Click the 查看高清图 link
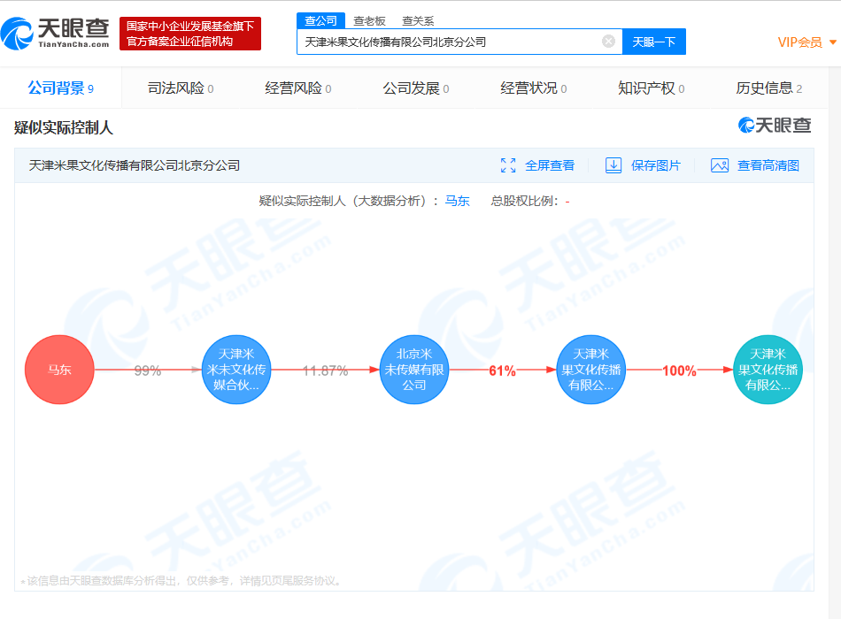This screenshot has height=619, width=841. click(768, 165)
